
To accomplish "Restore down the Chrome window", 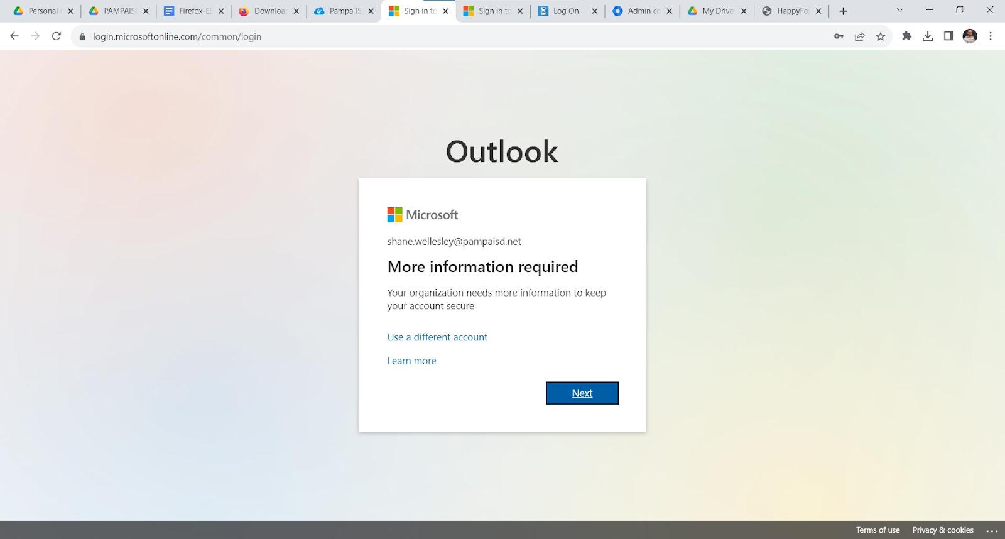I will click(x=959, y=10).
